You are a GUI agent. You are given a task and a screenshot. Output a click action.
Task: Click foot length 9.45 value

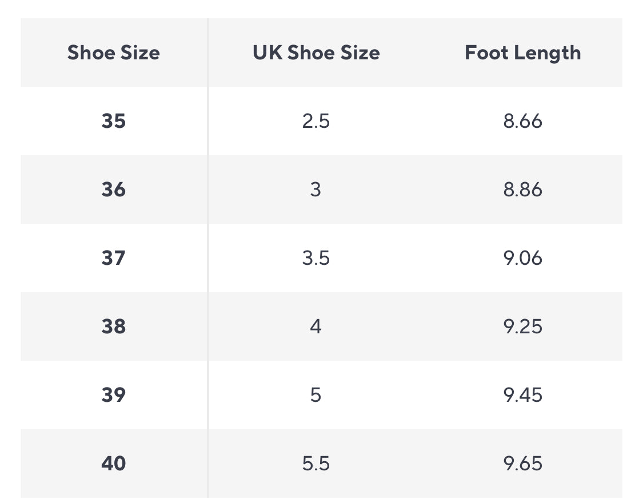[522, 395]
